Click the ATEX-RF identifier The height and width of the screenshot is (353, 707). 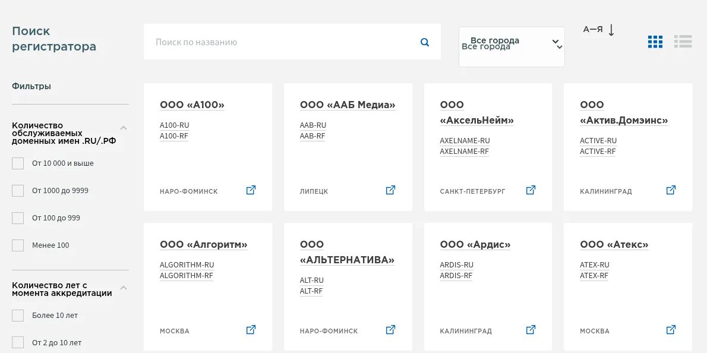point(594,276)
